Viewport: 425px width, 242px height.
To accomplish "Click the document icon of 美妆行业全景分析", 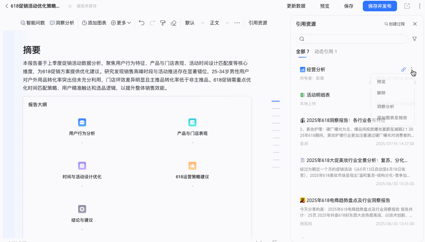I will 302,160.
